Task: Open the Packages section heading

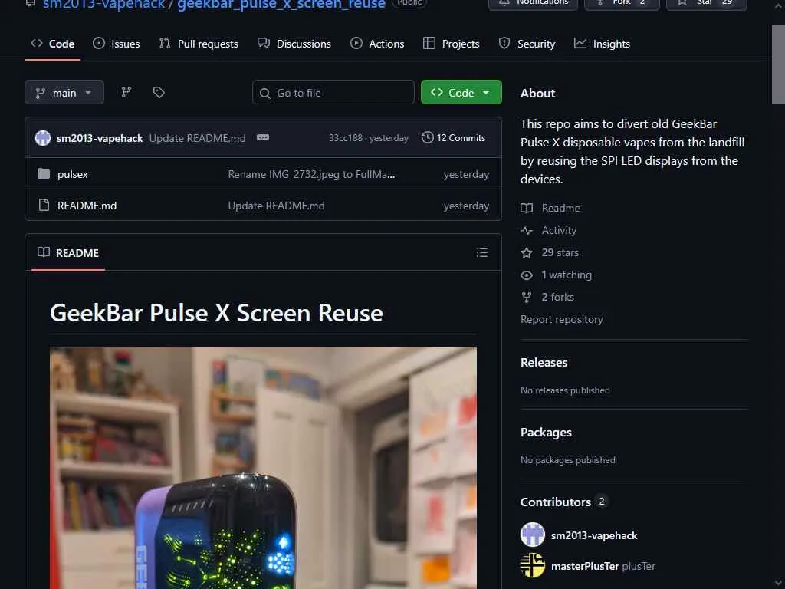Action: [546, 433]
